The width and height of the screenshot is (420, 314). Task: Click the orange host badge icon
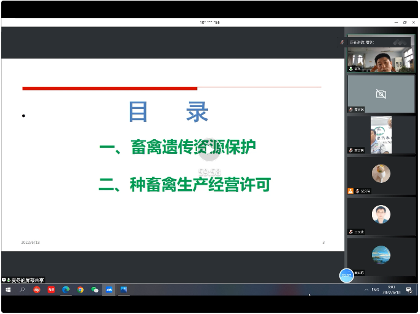[350, 191]
